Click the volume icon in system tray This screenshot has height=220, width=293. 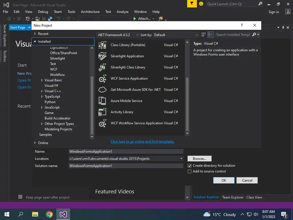[x=256, y=214]
